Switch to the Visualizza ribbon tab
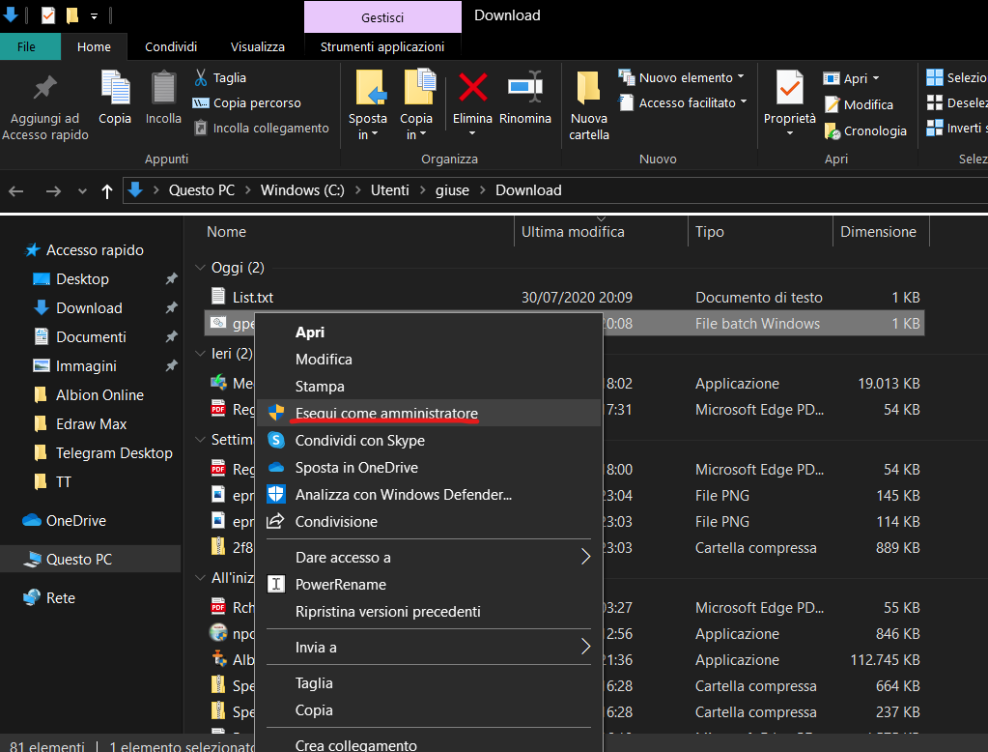The width and height of the screenshot is (988, 752). coord(257,46)
